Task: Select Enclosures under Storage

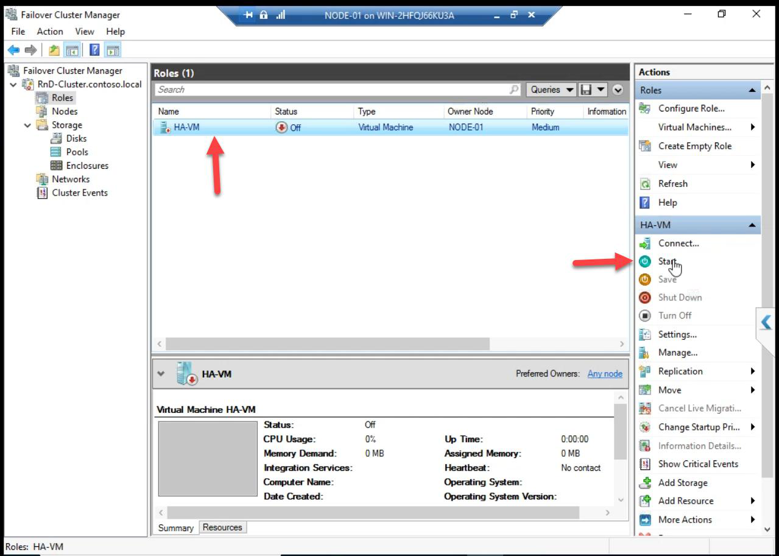Action: (87, 166)
